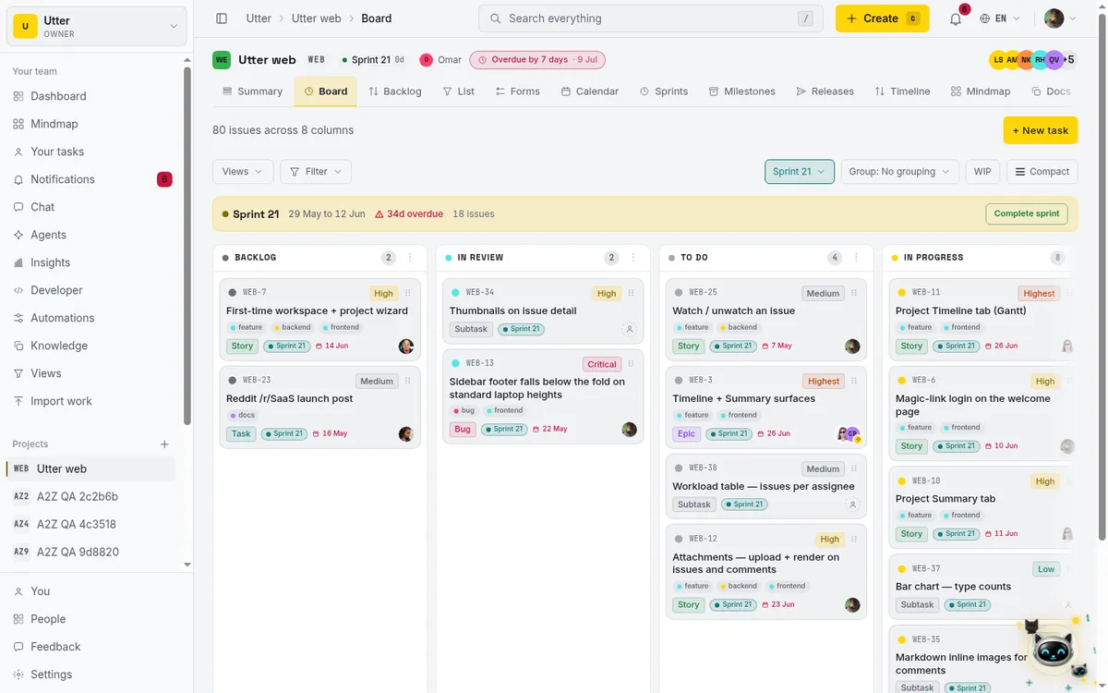Click the Epic tag on WEB-3
The image size is (1108, 693).
(x=686, y=433)
